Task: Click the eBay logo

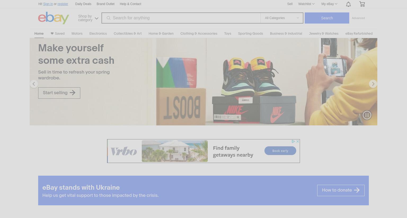Action: click(x=54, y=18)
